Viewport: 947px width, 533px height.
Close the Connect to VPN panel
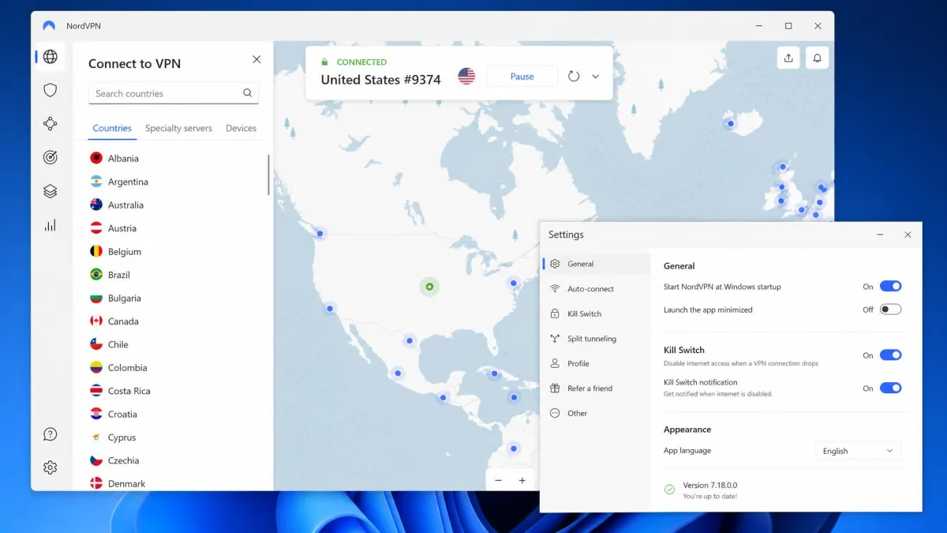[x=256, y=59]
